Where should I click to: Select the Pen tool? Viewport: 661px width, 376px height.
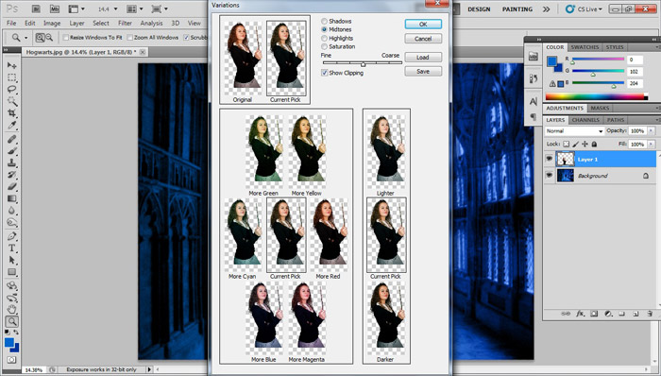(x=11, y=236)
